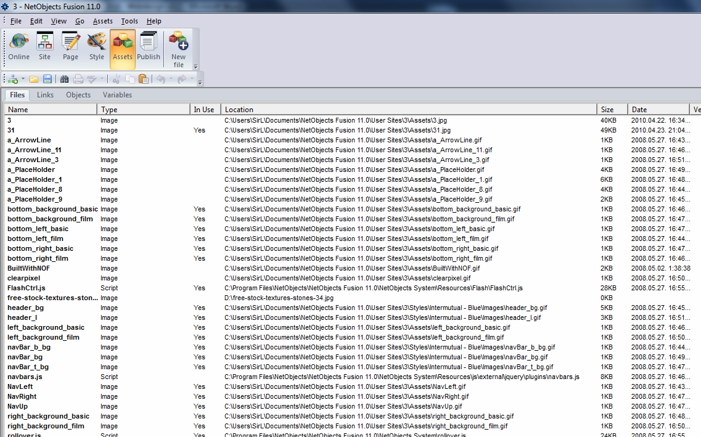Click the undo arrow icon
The width and height of the screenshot is (701, 437).
[x=161, y=80]
